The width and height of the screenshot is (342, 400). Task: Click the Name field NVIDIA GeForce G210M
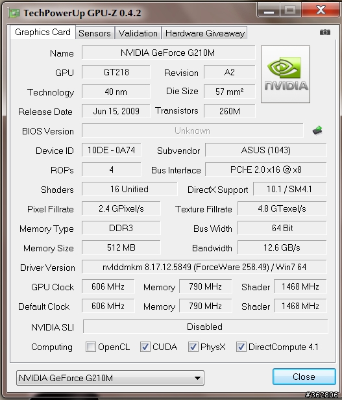click(168, 53)
